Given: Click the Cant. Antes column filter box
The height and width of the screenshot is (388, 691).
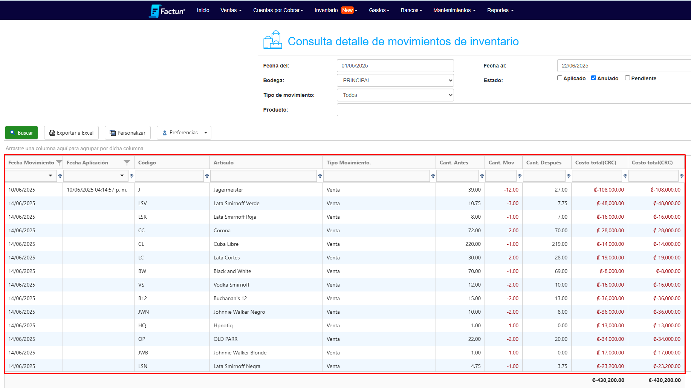Looking at the screenshot, I should [458, 176].
